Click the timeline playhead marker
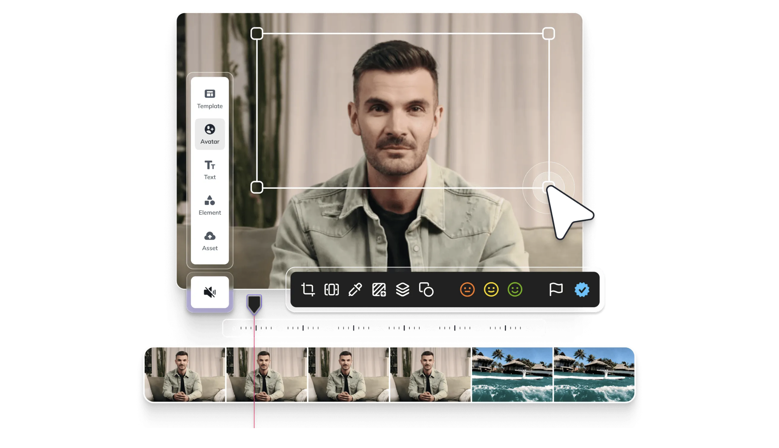This screenshot has height=448, width=779. tap(254, 303)
